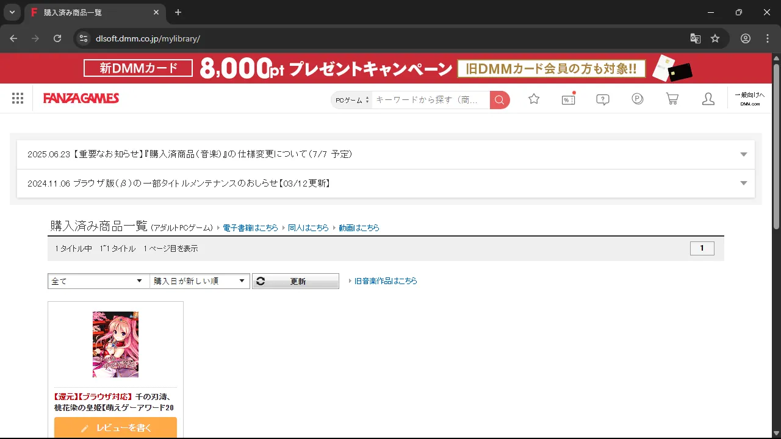Viewport: 781px width, 439px height.
Task: Go back with browser back arrow
Action: pyautogui.click(x=13, y=38)
